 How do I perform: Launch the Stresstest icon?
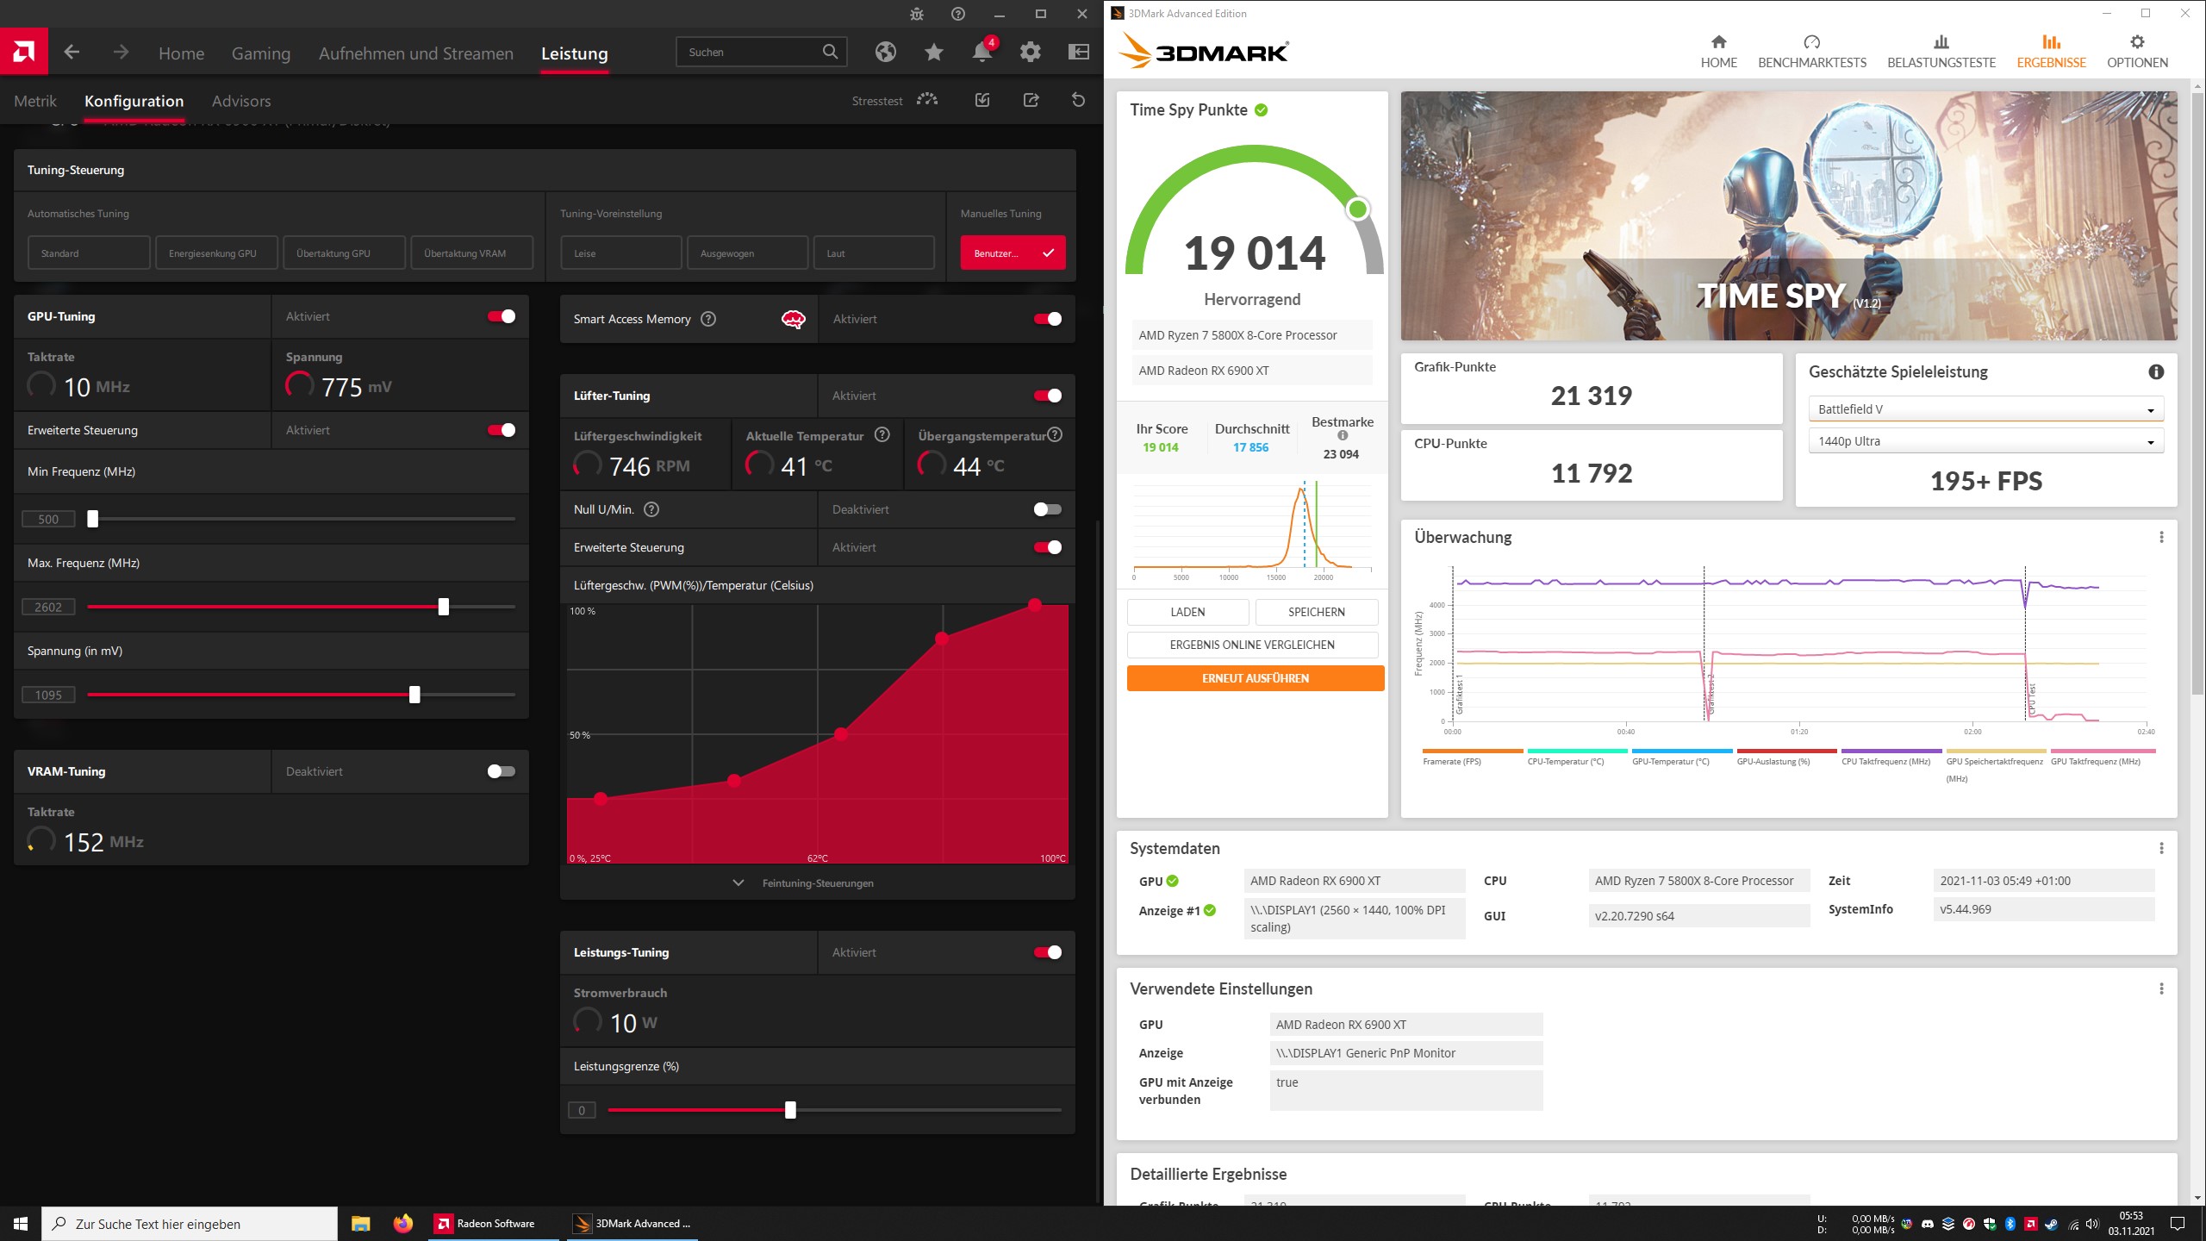(927, 100)
